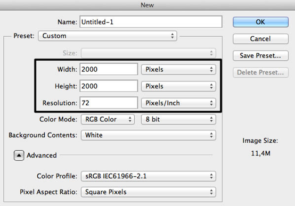Open the Pixels/Inch resolution units dropdown
The image size is (295, 206).
point(178,103)
